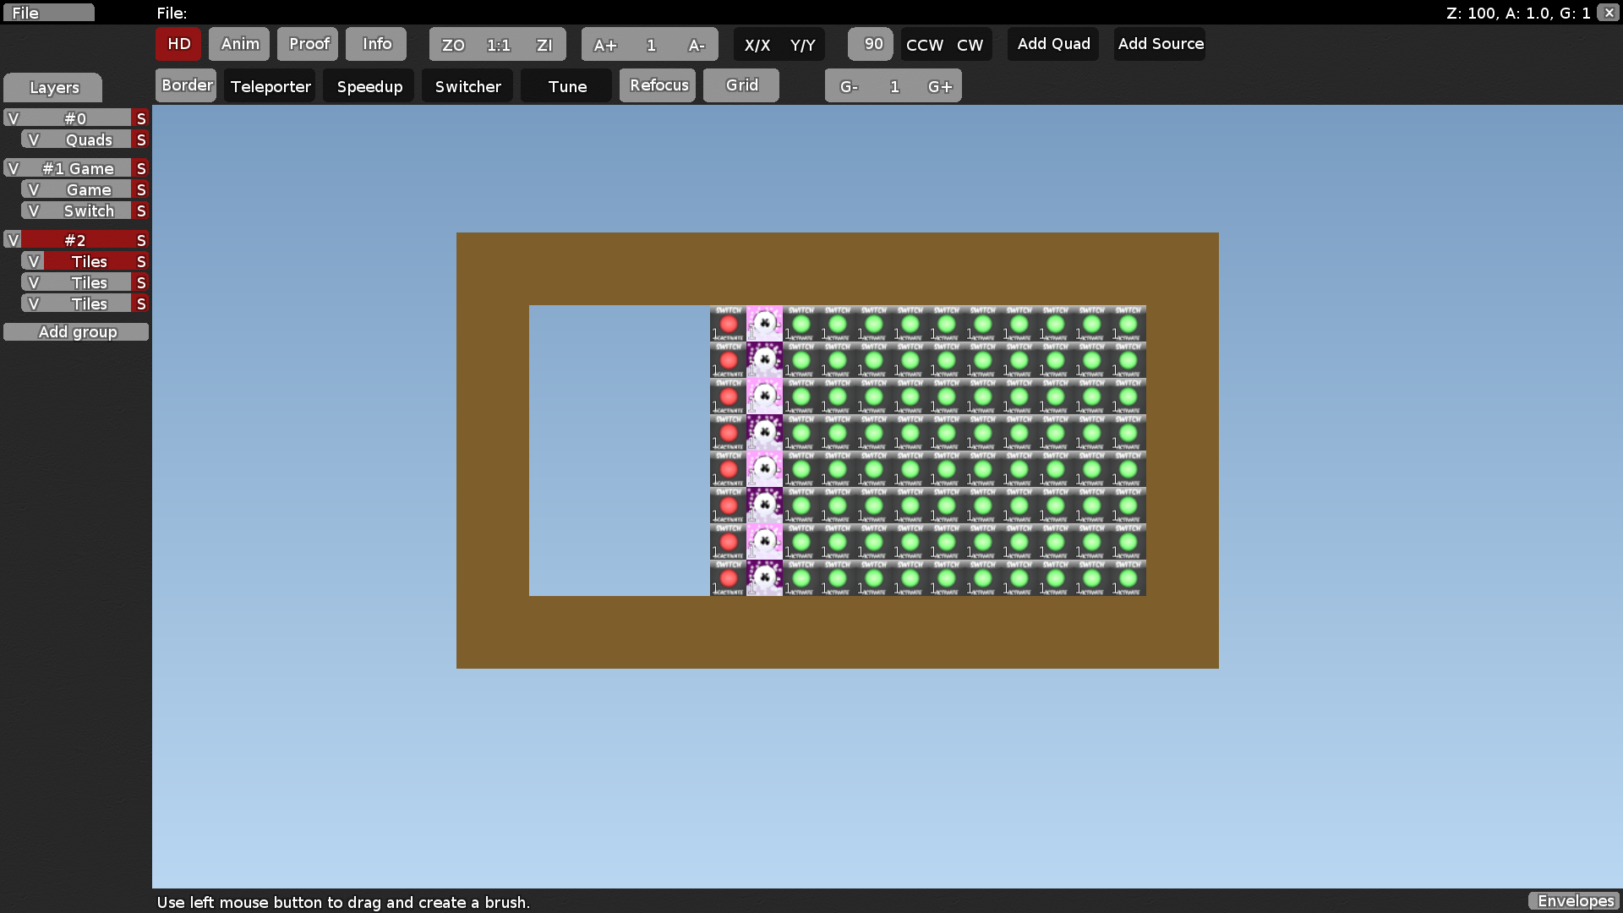Toggle HD textures mode
The height and width of the screenshot is (913, 1623).
[178, 44]
